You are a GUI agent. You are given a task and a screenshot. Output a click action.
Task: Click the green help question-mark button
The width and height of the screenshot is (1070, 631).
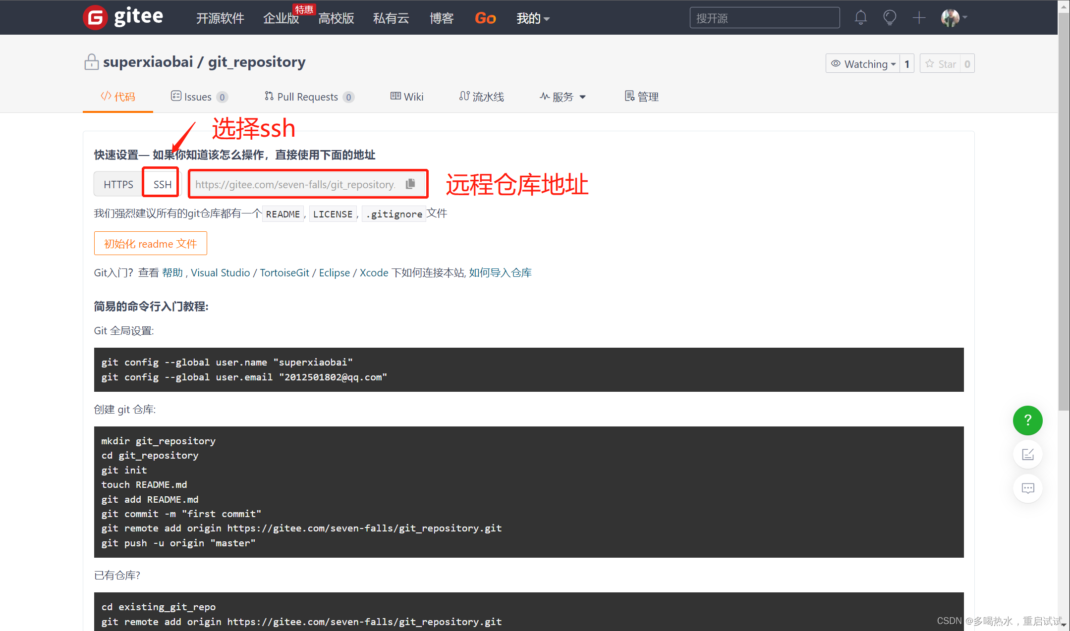[1028, 421]
